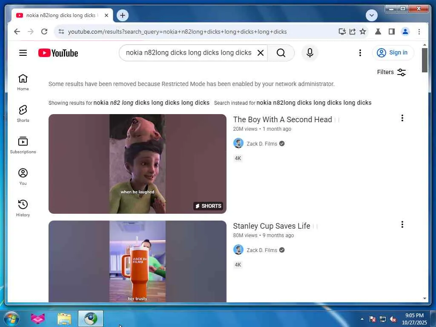Image resolution: width=436 pixels, height=327 pixels.
Task: Click the site information icon in address bar
Action: pyautogui.click(x=61, y=32)
